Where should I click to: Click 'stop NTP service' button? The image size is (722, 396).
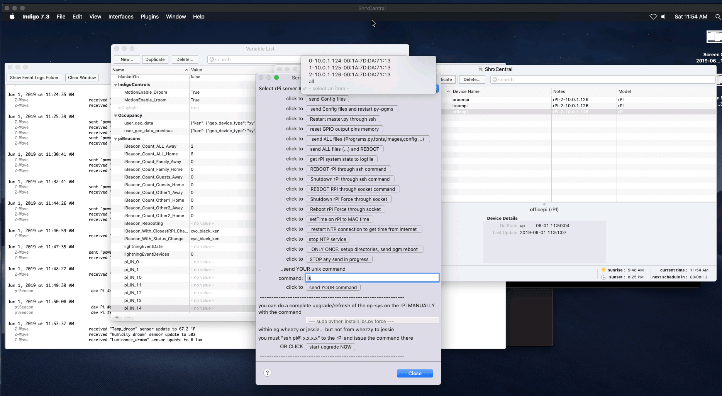pos(327,239)
